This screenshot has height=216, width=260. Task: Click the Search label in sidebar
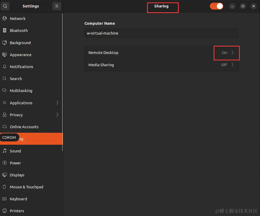pos(16,79)
